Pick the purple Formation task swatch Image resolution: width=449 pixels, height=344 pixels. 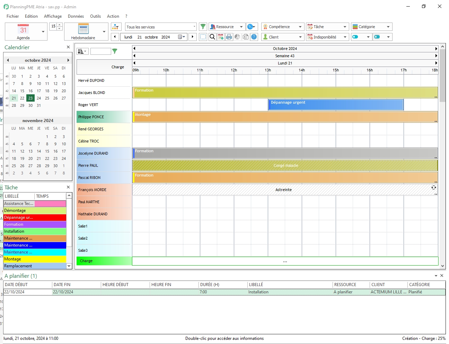point(35,224)
